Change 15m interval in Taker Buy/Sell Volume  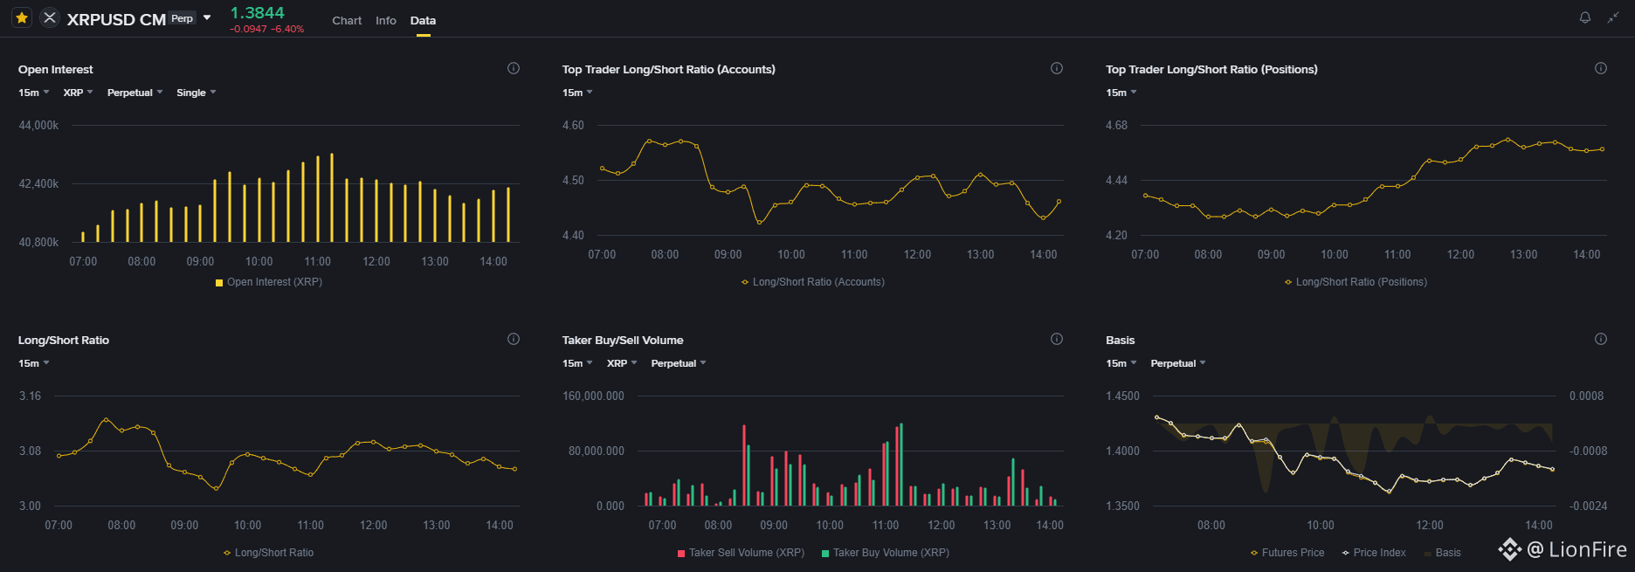(x=577, y=363)
